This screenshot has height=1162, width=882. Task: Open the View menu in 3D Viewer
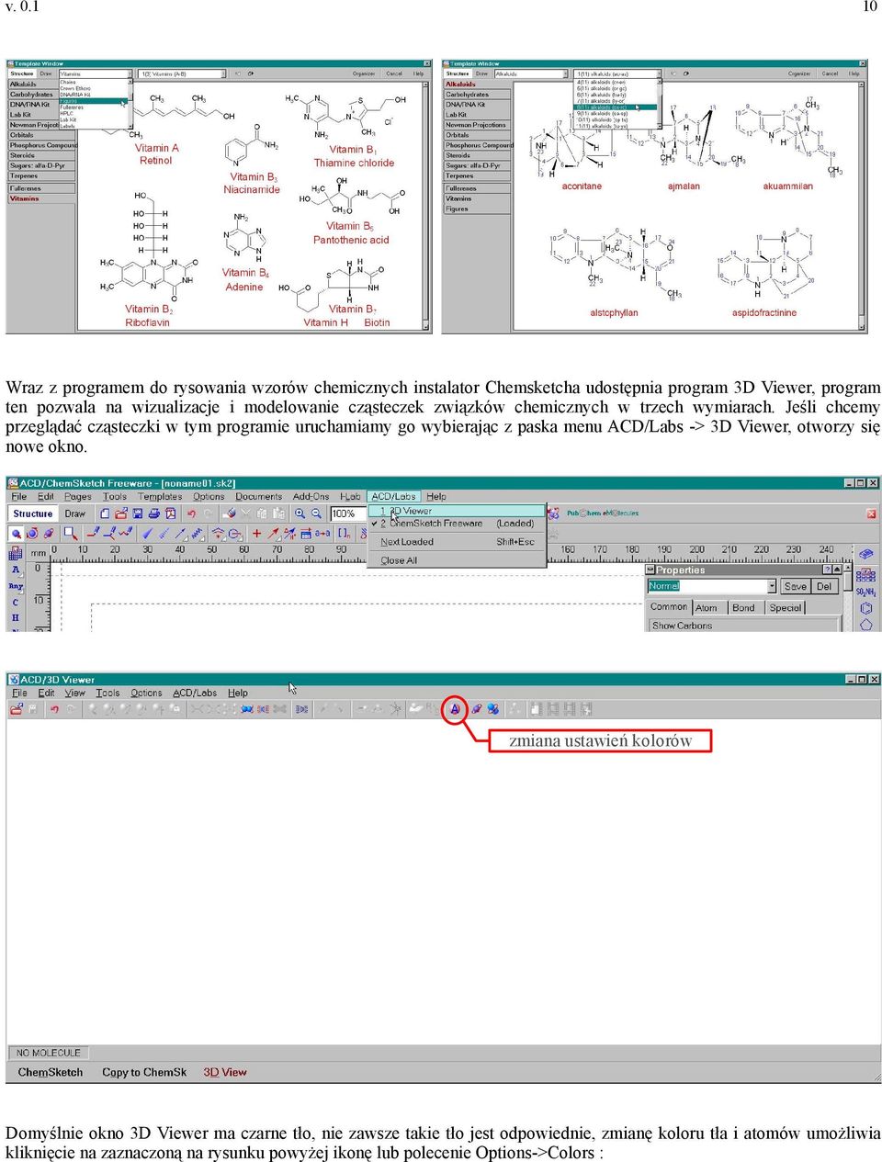point(75,693)
